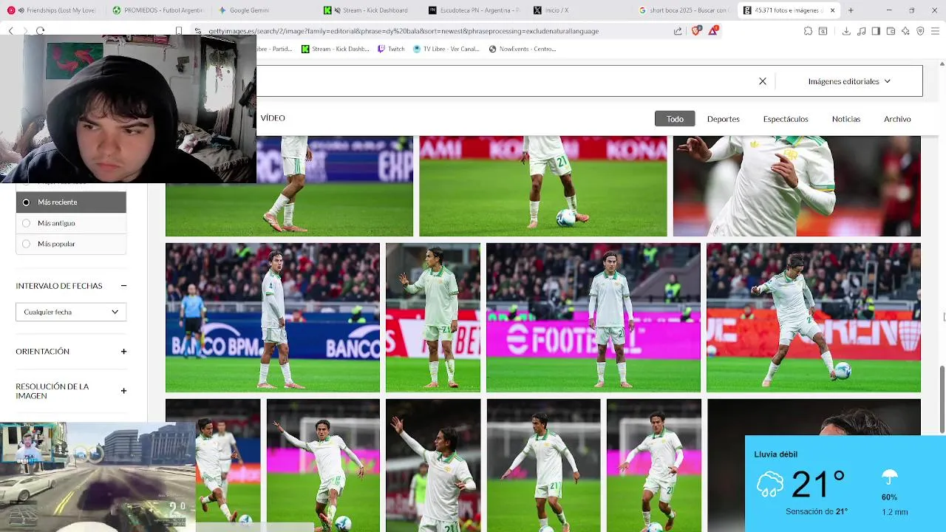Open the Brave Rewards triangle icon
The image size is (946, 532).
[x=713, y=31]
